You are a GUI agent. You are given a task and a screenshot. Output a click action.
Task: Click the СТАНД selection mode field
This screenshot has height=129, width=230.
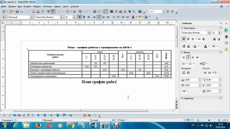tap(121, 120)
